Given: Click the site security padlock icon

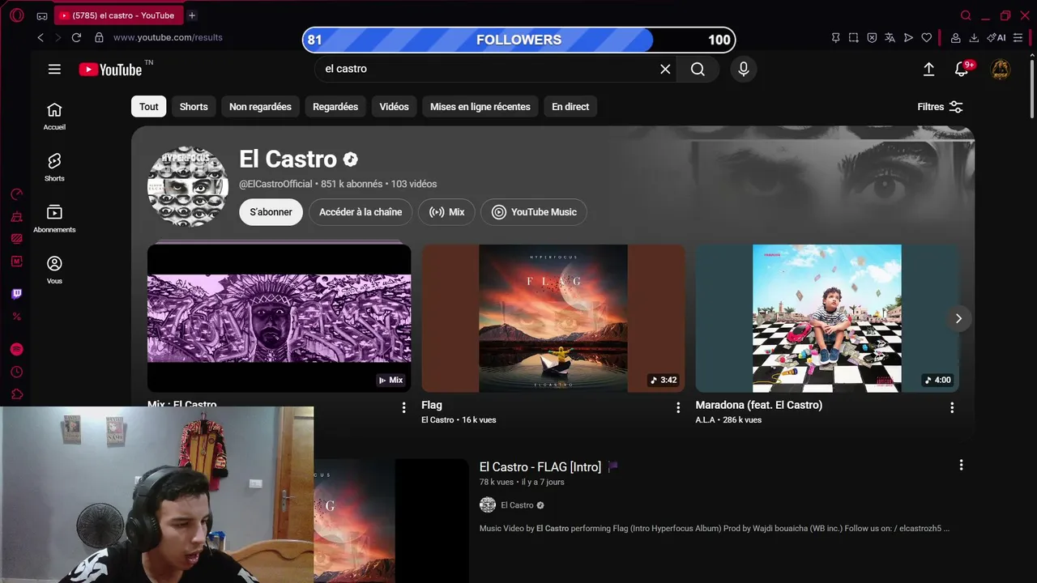Looking at the screenshot, I should (99, 37).
